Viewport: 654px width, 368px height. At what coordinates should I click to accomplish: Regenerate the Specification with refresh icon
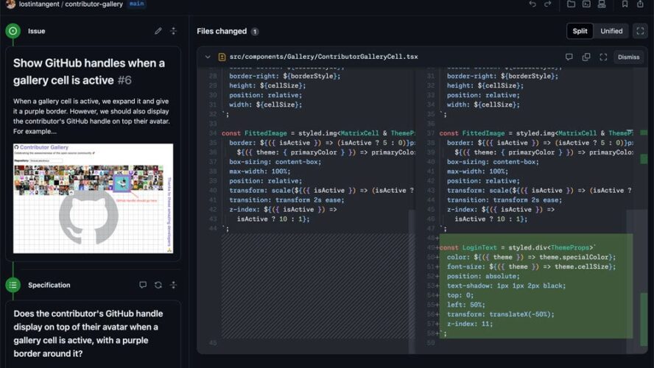158,285
